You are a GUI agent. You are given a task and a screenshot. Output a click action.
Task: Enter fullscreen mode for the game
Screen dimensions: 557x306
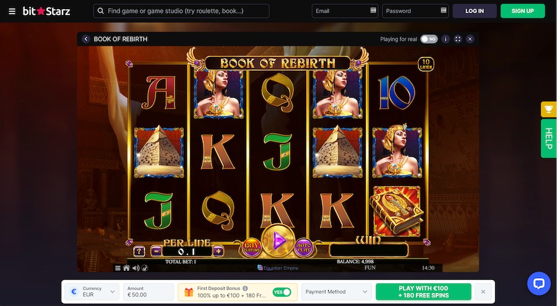[458, 39]
